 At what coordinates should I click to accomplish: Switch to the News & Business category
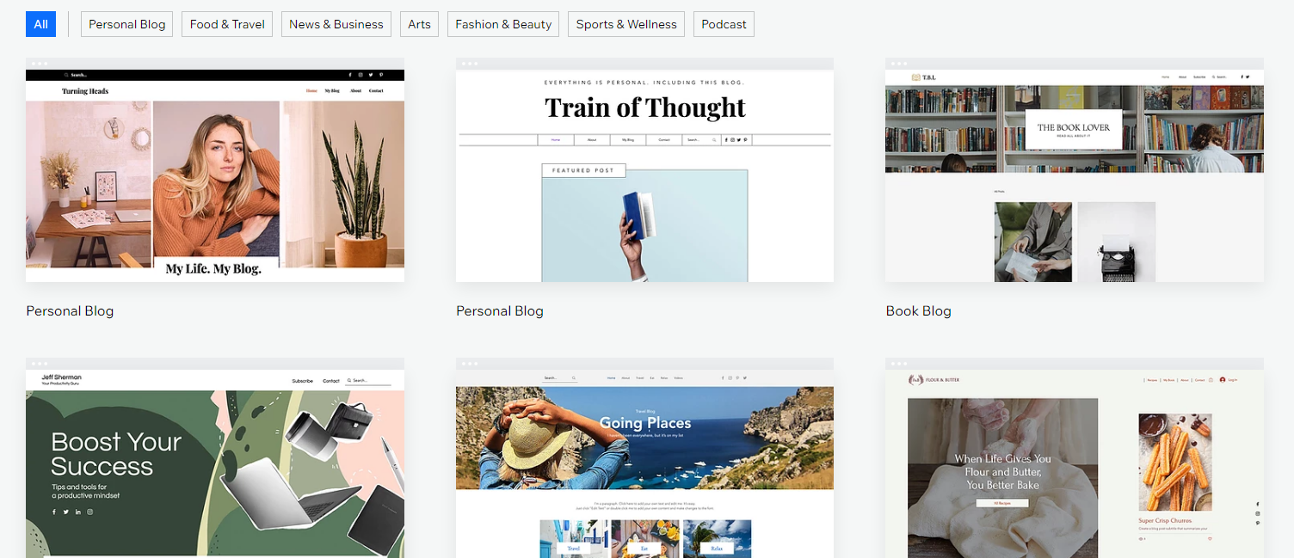[x=336, y=24]
